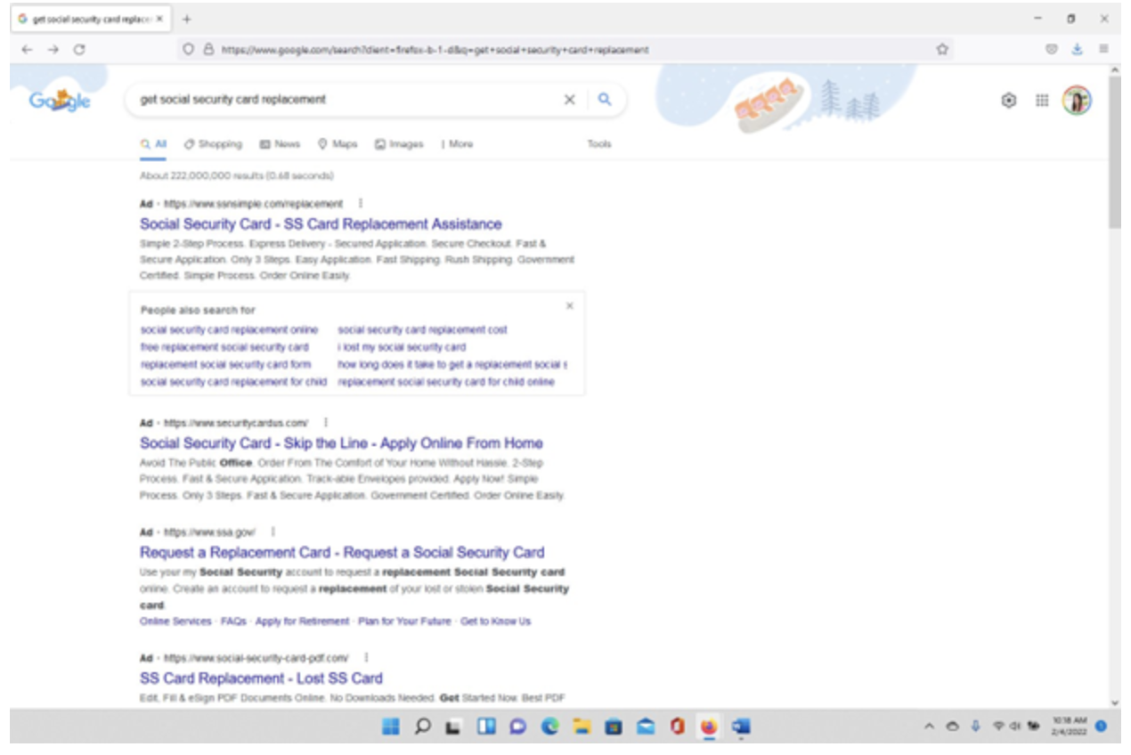Viewport: 1131px width, 755px height.
Task: Click 'i lost my social security card' suggestion
Action: [x=402, y=347]
